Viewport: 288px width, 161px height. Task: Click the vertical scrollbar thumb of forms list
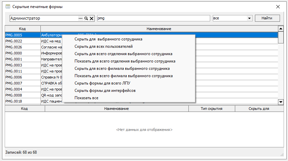tap(281, 37)
